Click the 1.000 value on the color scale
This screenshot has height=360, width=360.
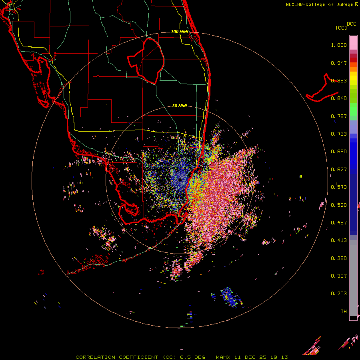(339, 45)
